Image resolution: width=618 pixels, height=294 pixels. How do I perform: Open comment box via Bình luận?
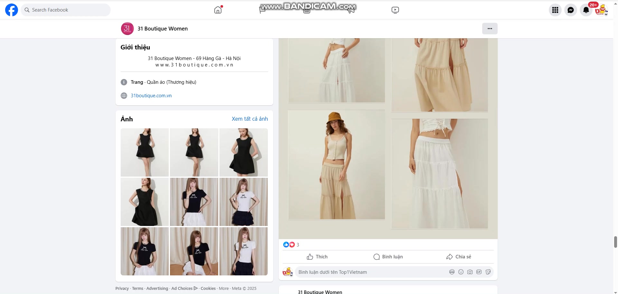click(x=388, y=257)
